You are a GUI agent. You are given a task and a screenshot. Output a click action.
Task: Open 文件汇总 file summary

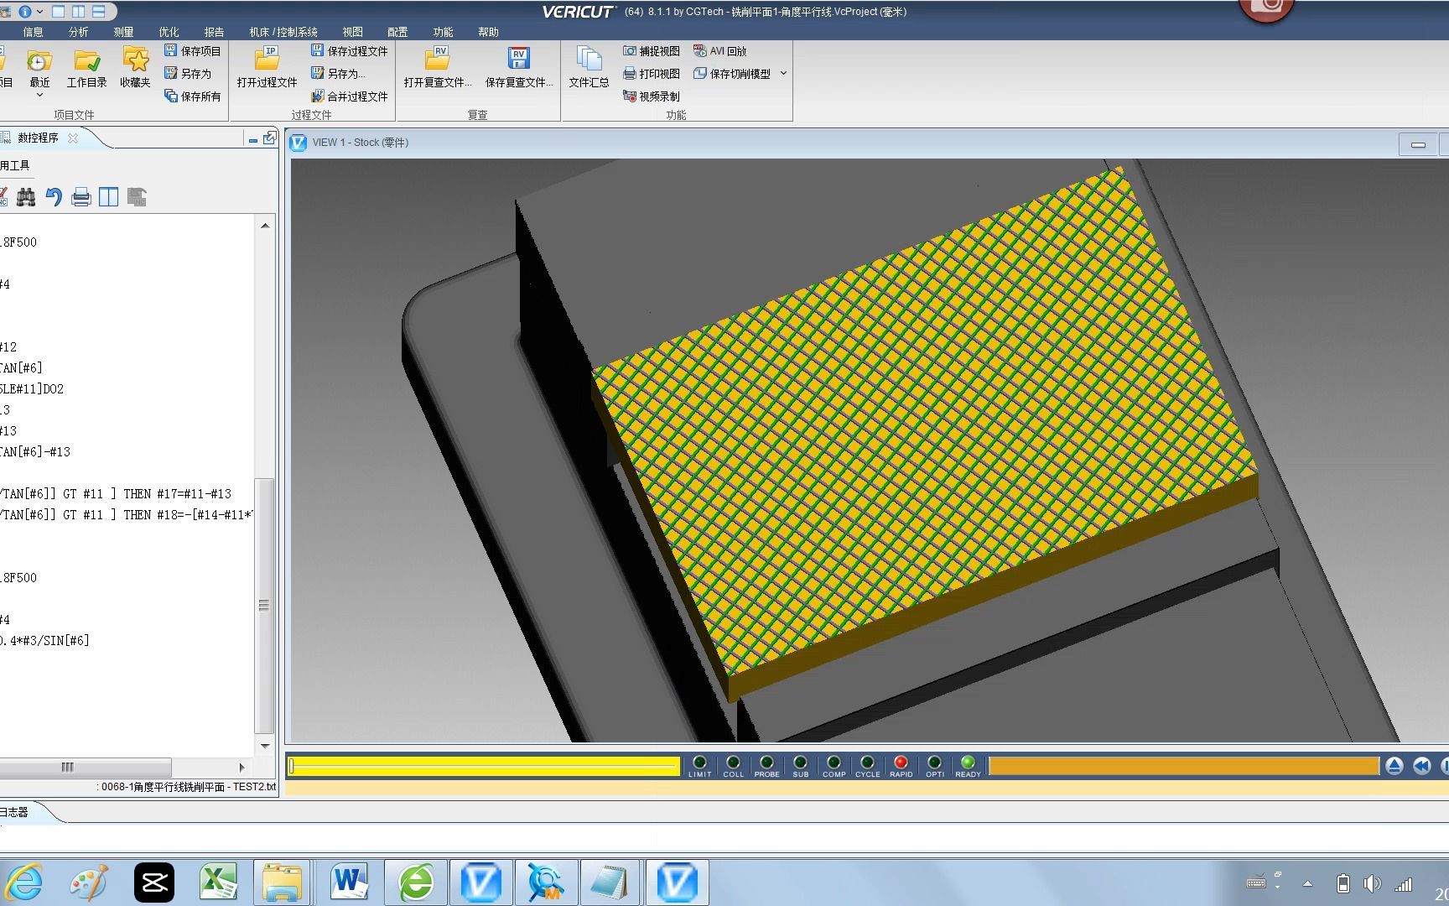pos(589,69)
